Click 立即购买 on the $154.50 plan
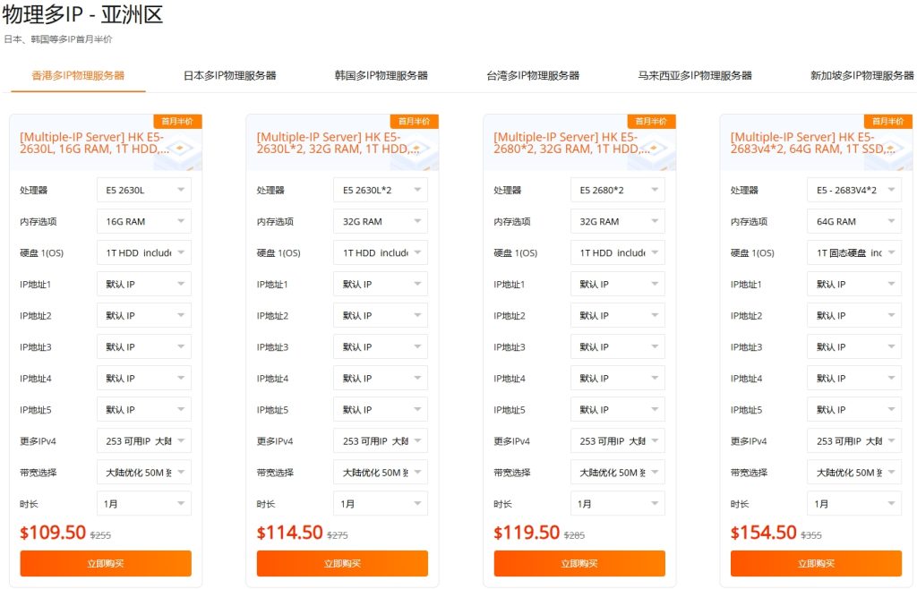 tap(815, 563)
